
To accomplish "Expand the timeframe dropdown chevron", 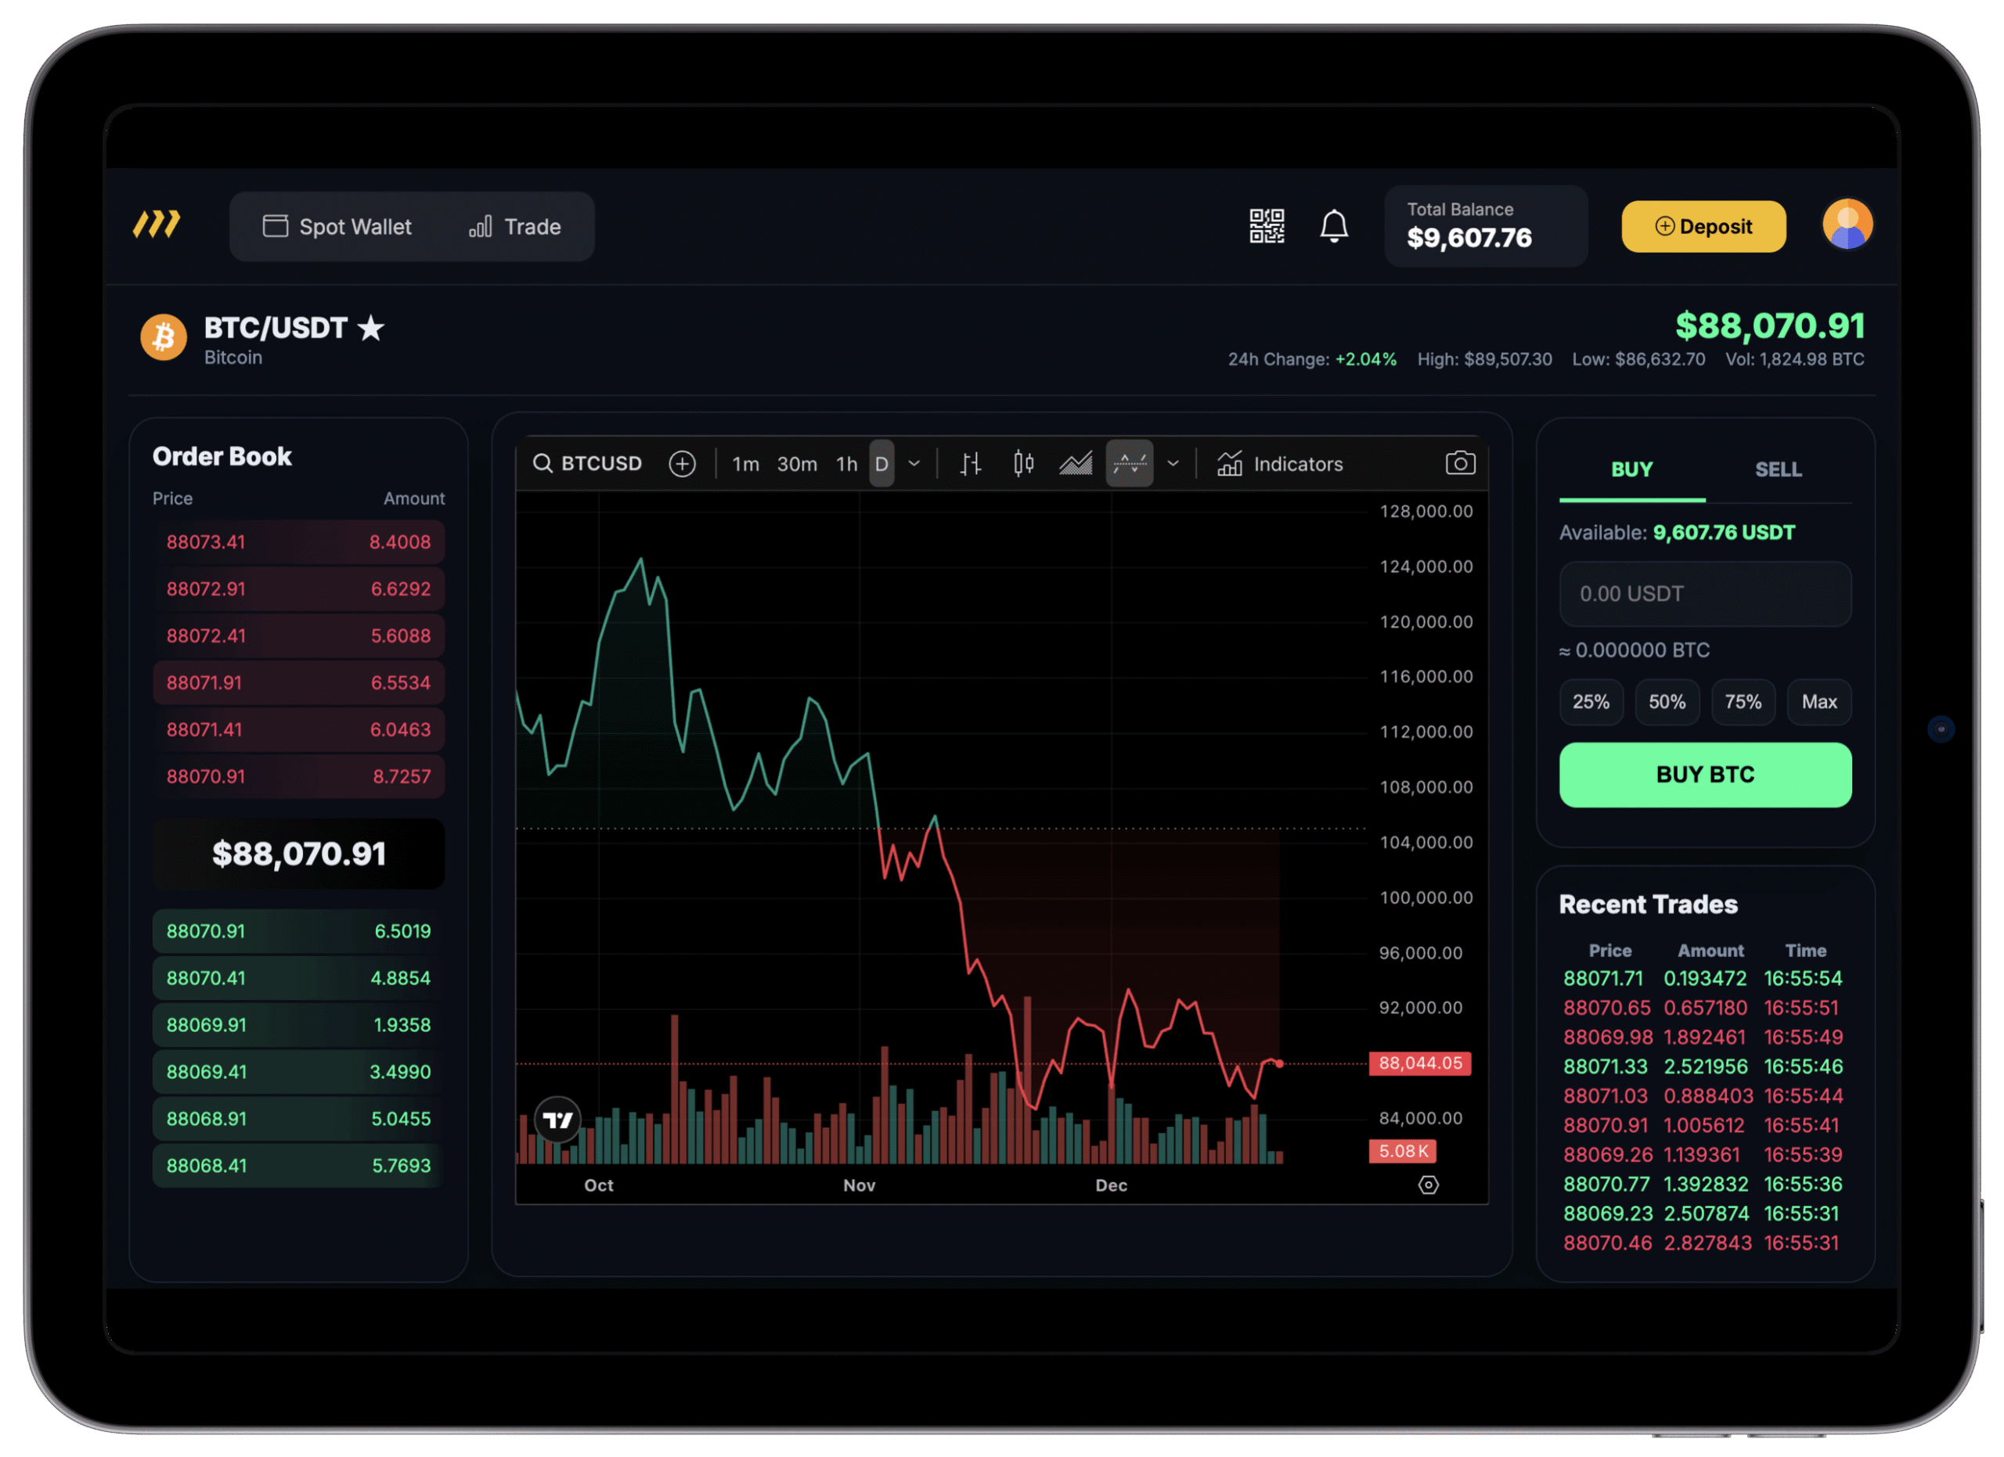I will pos(914,463).
